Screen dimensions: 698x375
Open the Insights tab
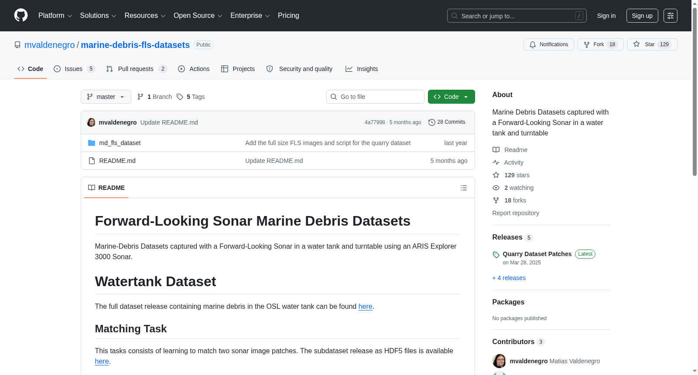pyautogui.click(x=362, y=69)
